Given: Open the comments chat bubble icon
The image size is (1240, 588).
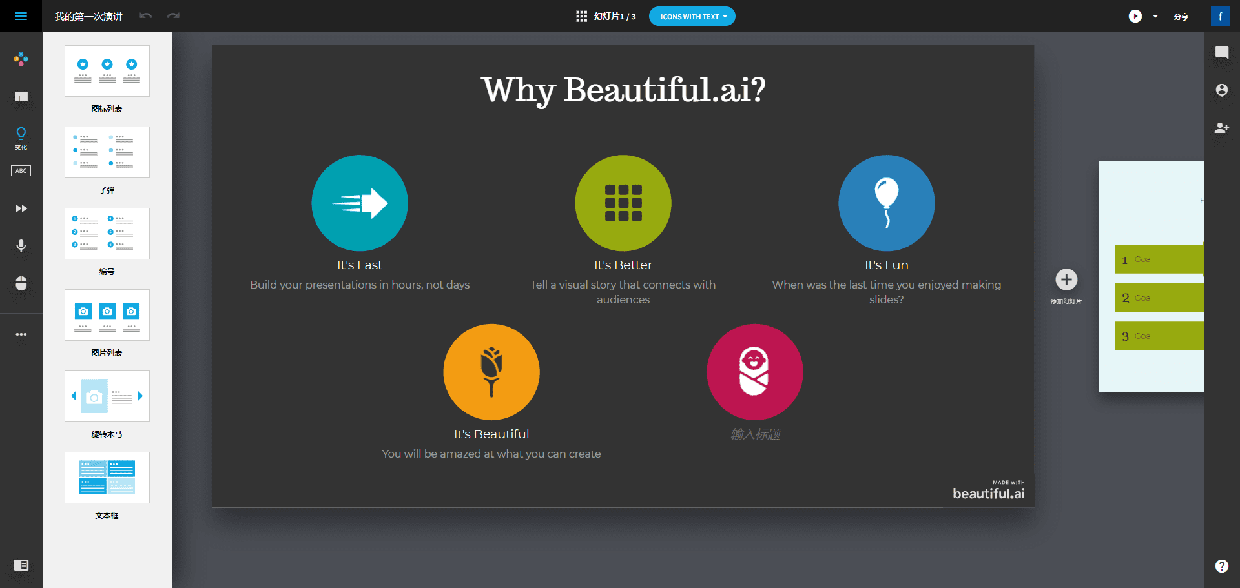Looking at the screenshot, I should 1221,53.
